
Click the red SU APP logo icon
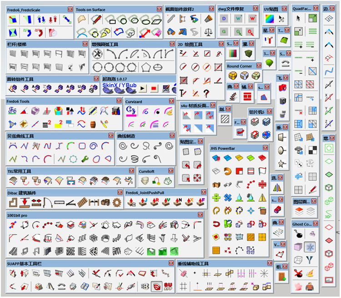pos(168,287)
